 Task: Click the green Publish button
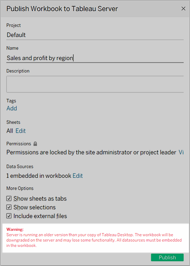pos(167,257)
